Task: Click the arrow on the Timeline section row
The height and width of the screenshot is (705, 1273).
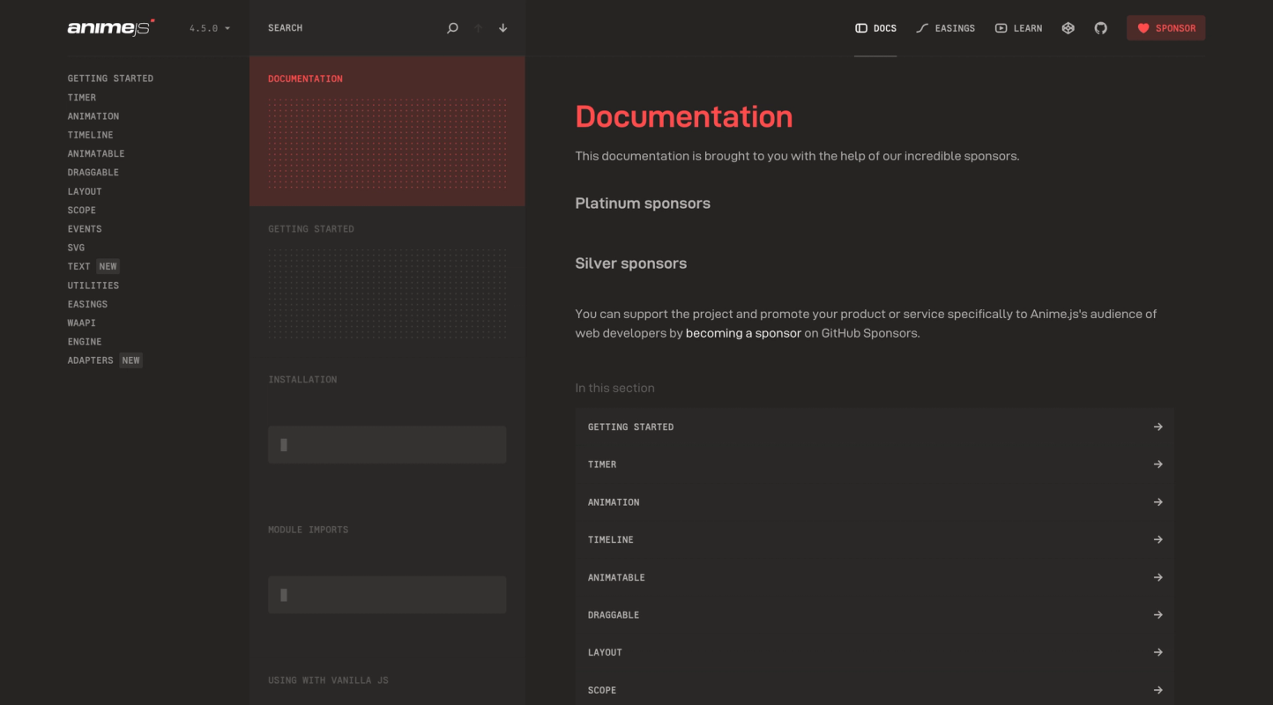Action: pyautogui.click(x=1158, y=539)
